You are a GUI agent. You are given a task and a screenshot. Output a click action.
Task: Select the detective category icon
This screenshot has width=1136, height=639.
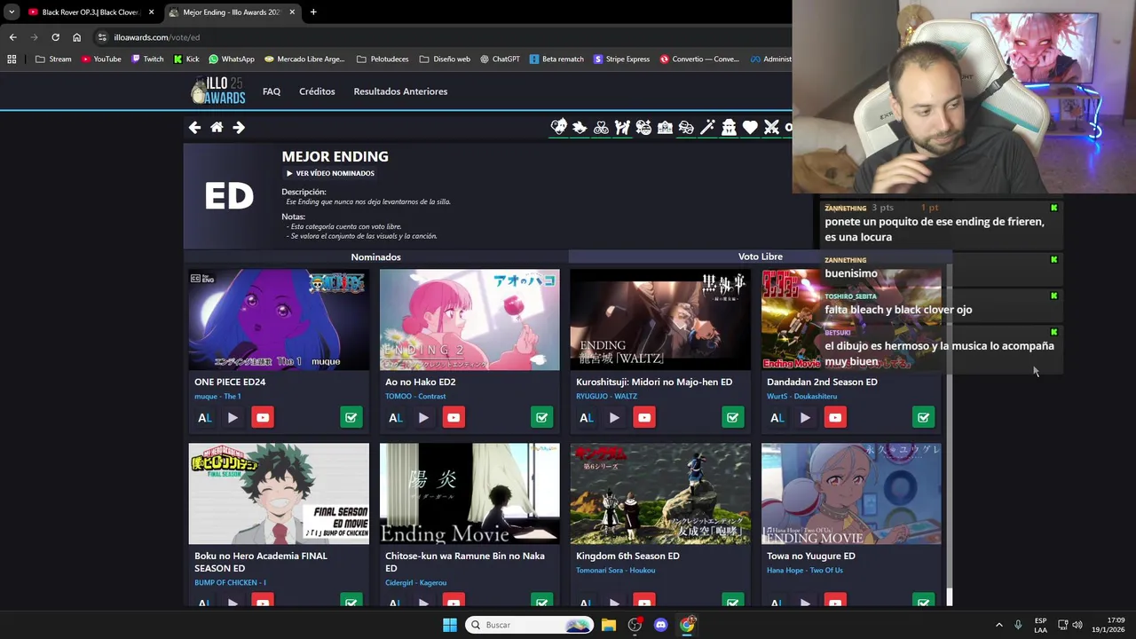[x=729, y=128]
